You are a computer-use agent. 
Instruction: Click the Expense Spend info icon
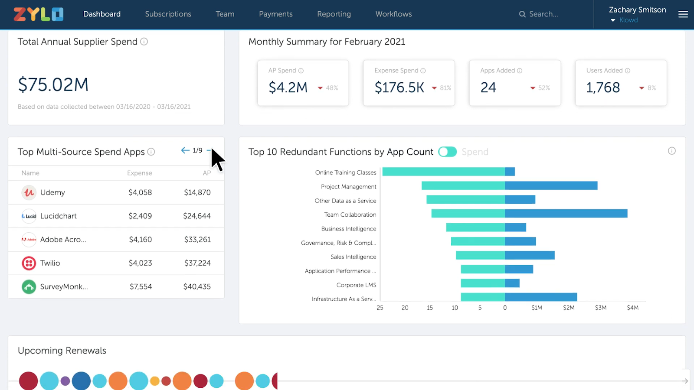coord(423,71)
